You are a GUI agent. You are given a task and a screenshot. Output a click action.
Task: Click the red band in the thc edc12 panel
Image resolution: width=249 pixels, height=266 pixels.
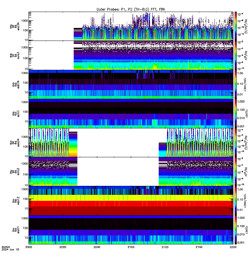click(x=131, y=204)
